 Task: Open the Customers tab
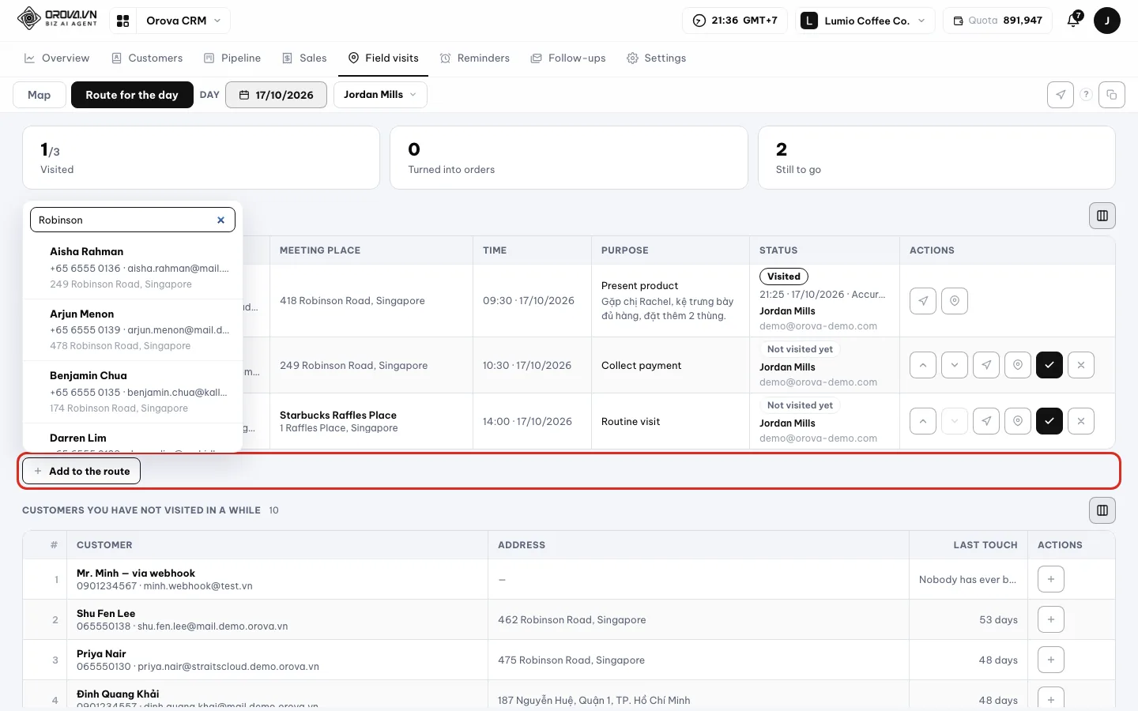[x=147, y=58]
